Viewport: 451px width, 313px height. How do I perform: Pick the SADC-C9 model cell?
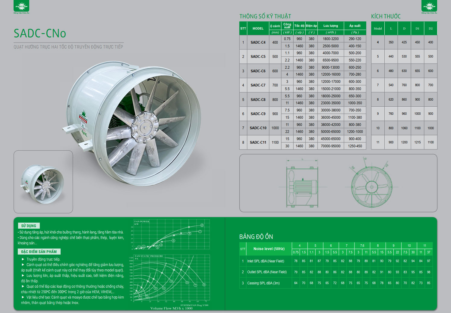258,114
